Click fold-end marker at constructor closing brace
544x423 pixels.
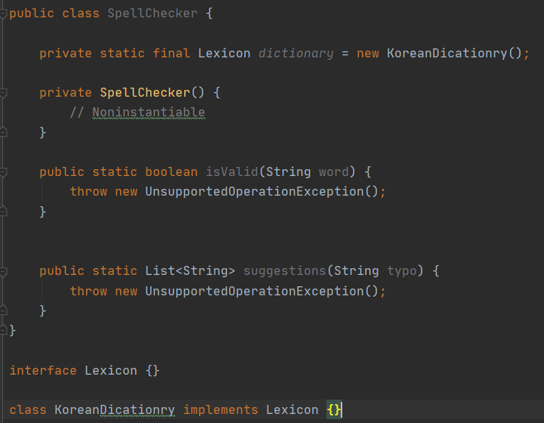[3, 132]
